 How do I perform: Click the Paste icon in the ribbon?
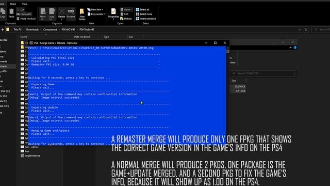11,12
